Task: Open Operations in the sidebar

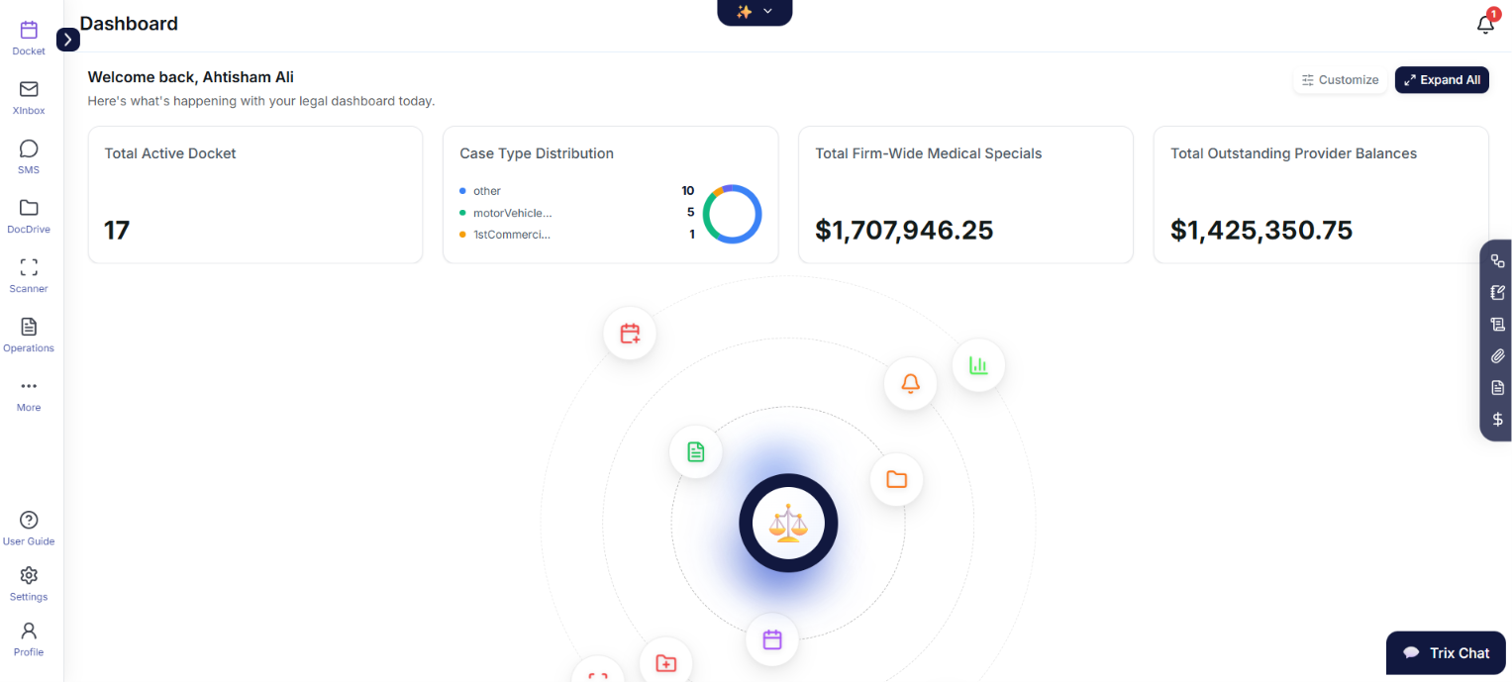Action: 29,336
